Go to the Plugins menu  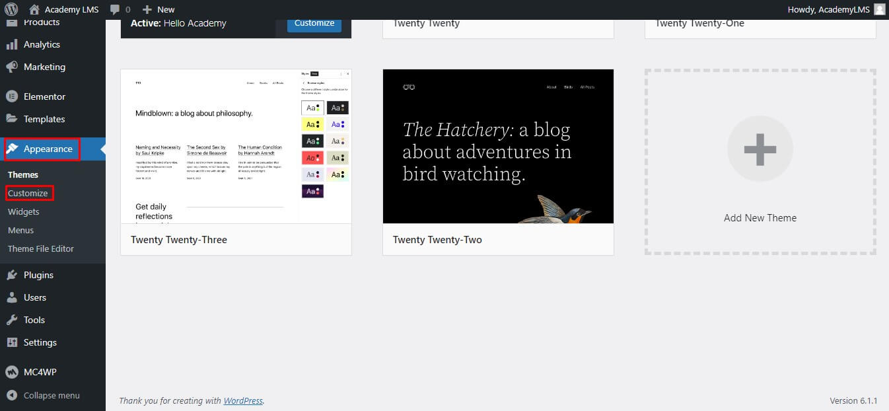(x=38, y=275)
